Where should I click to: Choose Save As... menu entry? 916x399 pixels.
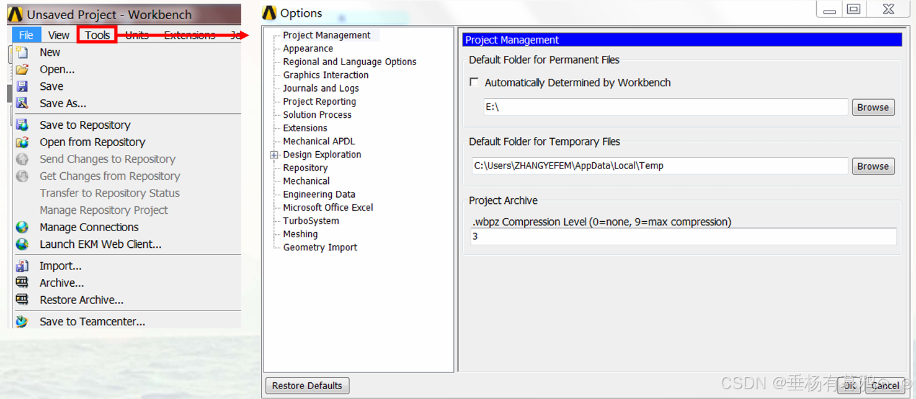(63, 103)
